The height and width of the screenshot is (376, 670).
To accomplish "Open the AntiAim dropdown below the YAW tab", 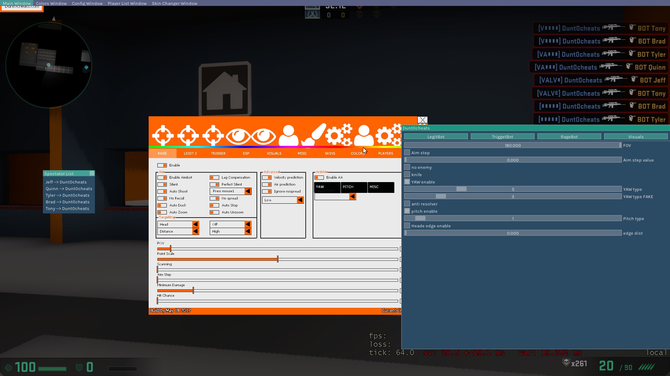I will 335,197.
